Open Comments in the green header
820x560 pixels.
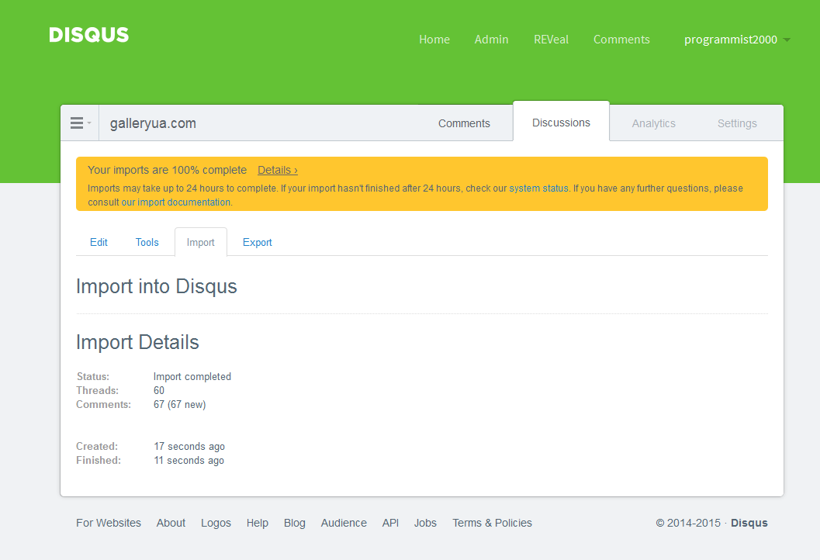pyautogui.click(x=621, y=40)
